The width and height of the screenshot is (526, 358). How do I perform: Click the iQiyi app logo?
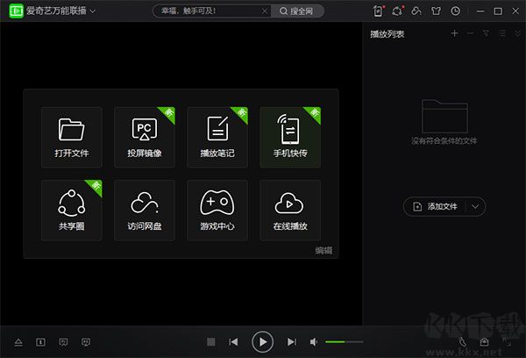(16, 11)
